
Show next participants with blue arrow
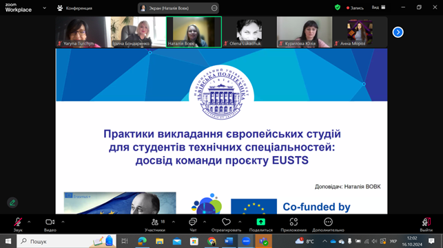[x=398, y=32]
